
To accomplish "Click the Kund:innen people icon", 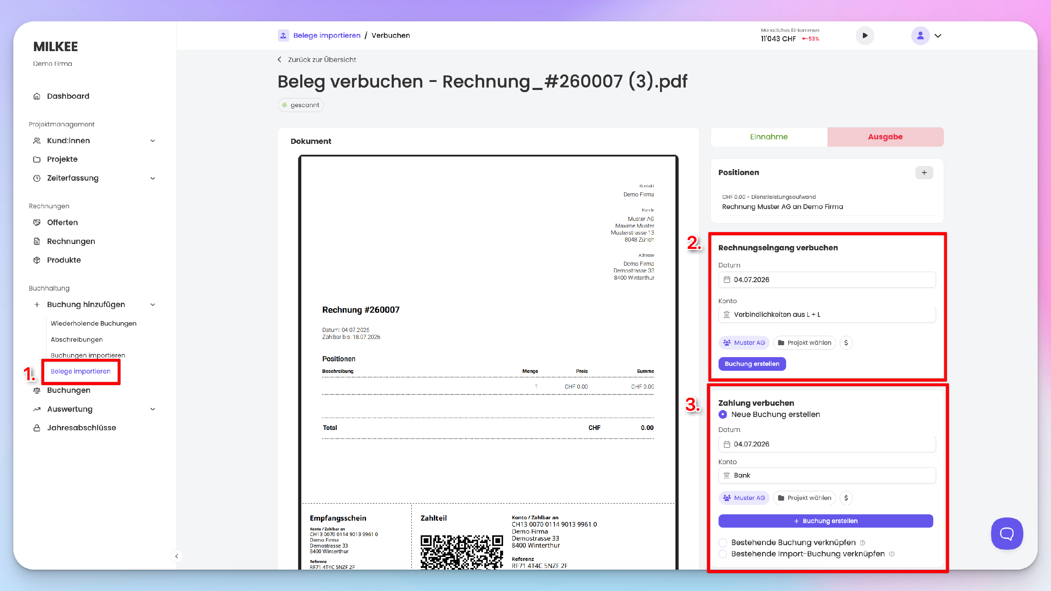I will pyautogui.click(x=37, y=141).
